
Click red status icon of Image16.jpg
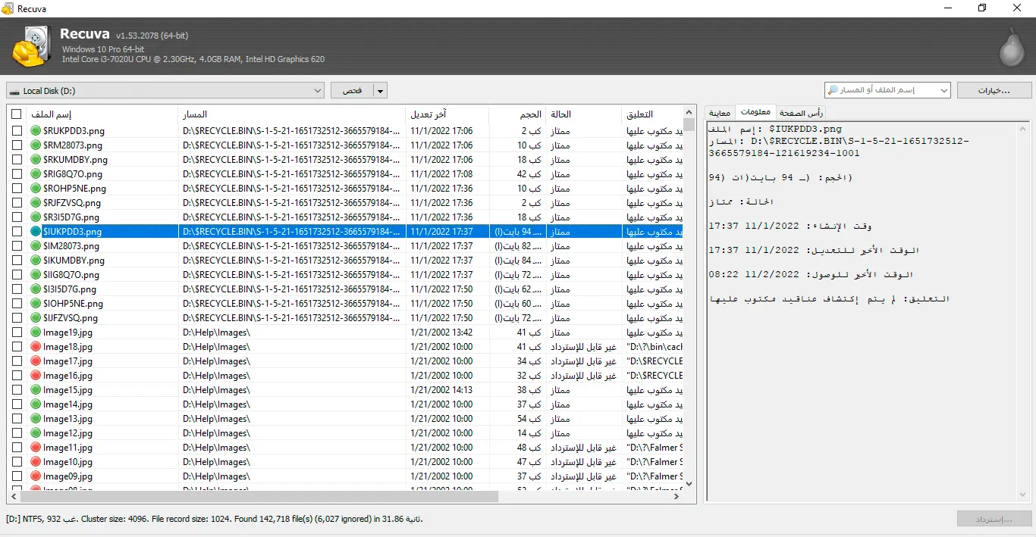pyautogui.click(x=36, y=376)
